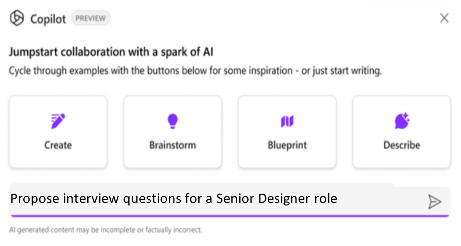Click the 'Cycle through examples' description text
Viewport: 461px width, 246px height.
(195, 71)
